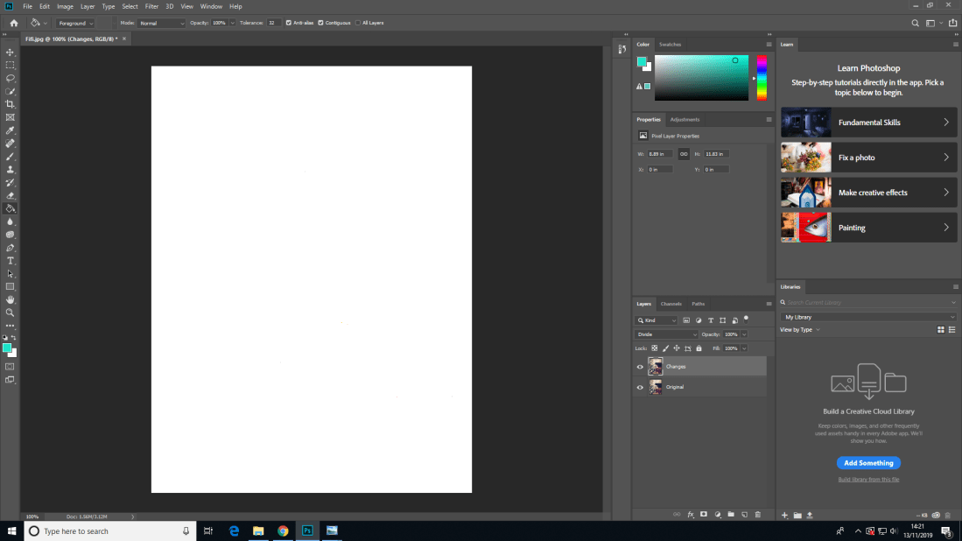The image size is (962, 541).
Task: Click the Add Something button
Action: click(x=868, y=463)
